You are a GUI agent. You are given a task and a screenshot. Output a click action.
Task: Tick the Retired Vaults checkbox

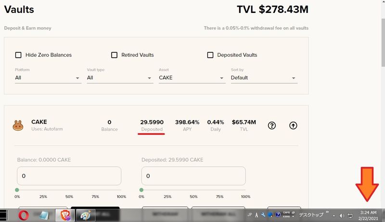click(x=114, y=55)
